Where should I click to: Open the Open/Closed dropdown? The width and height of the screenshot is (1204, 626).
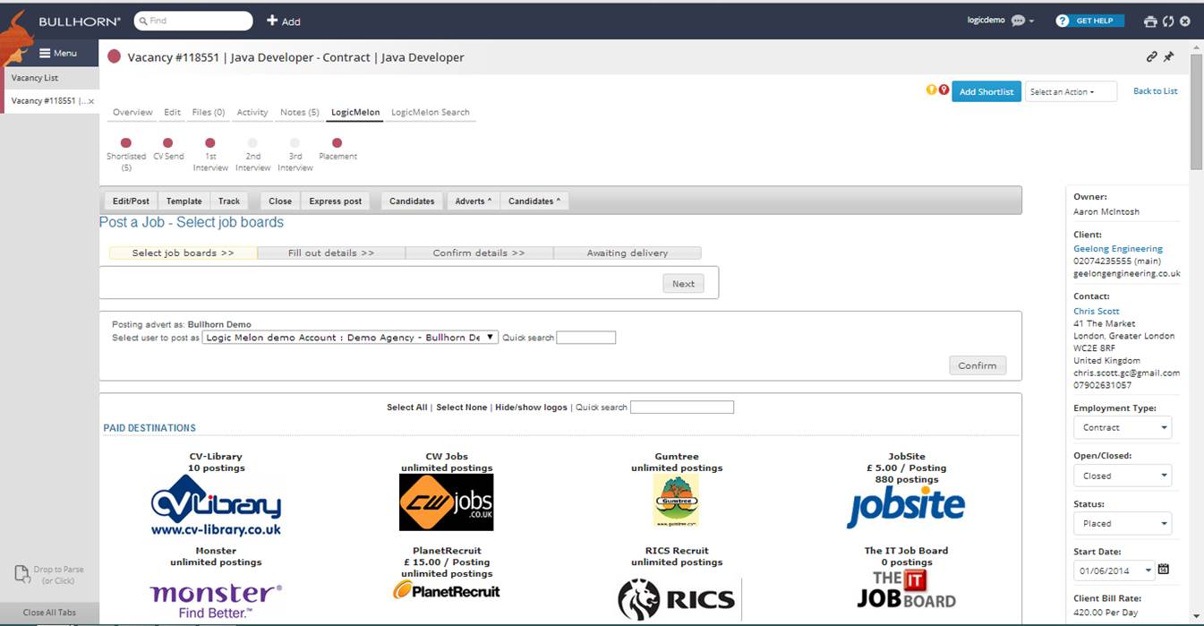point(1123,476)
